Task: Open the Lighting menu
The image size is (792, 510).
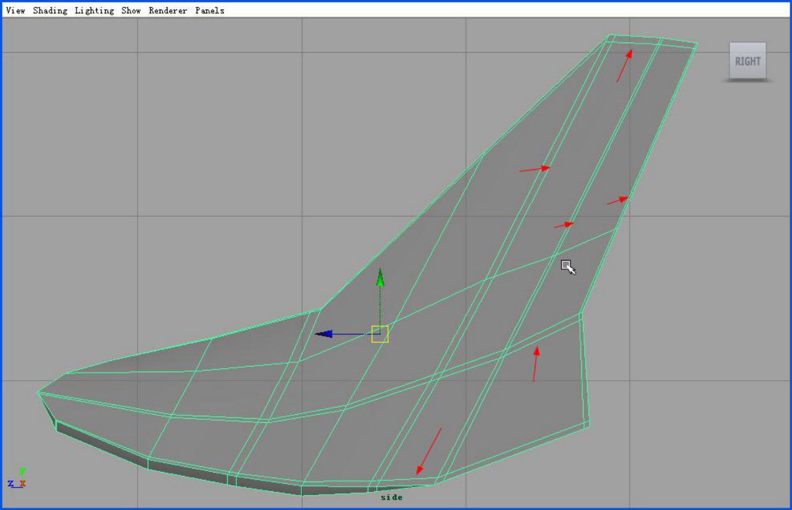Action: click(94, 11)
